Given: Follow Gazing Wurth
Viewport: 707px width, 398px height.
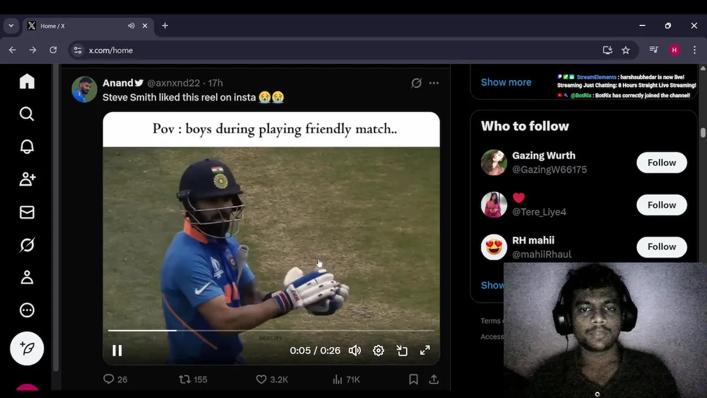Looking at the screenshot, I should 661,163.
